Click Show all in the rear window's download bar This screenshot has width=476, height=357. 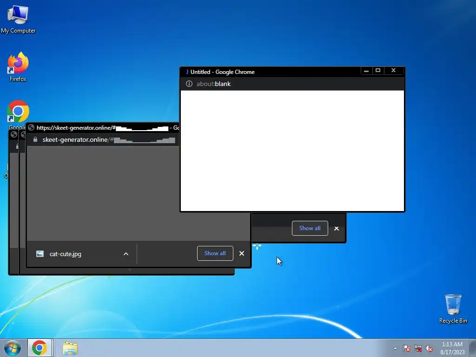[310, 228]
